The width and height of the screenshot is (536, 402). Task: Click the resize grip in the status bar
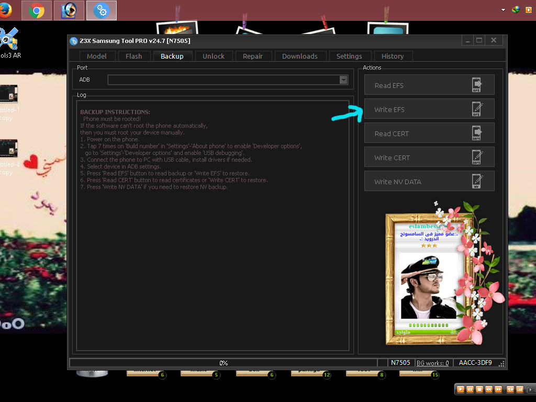click(501, 364)
